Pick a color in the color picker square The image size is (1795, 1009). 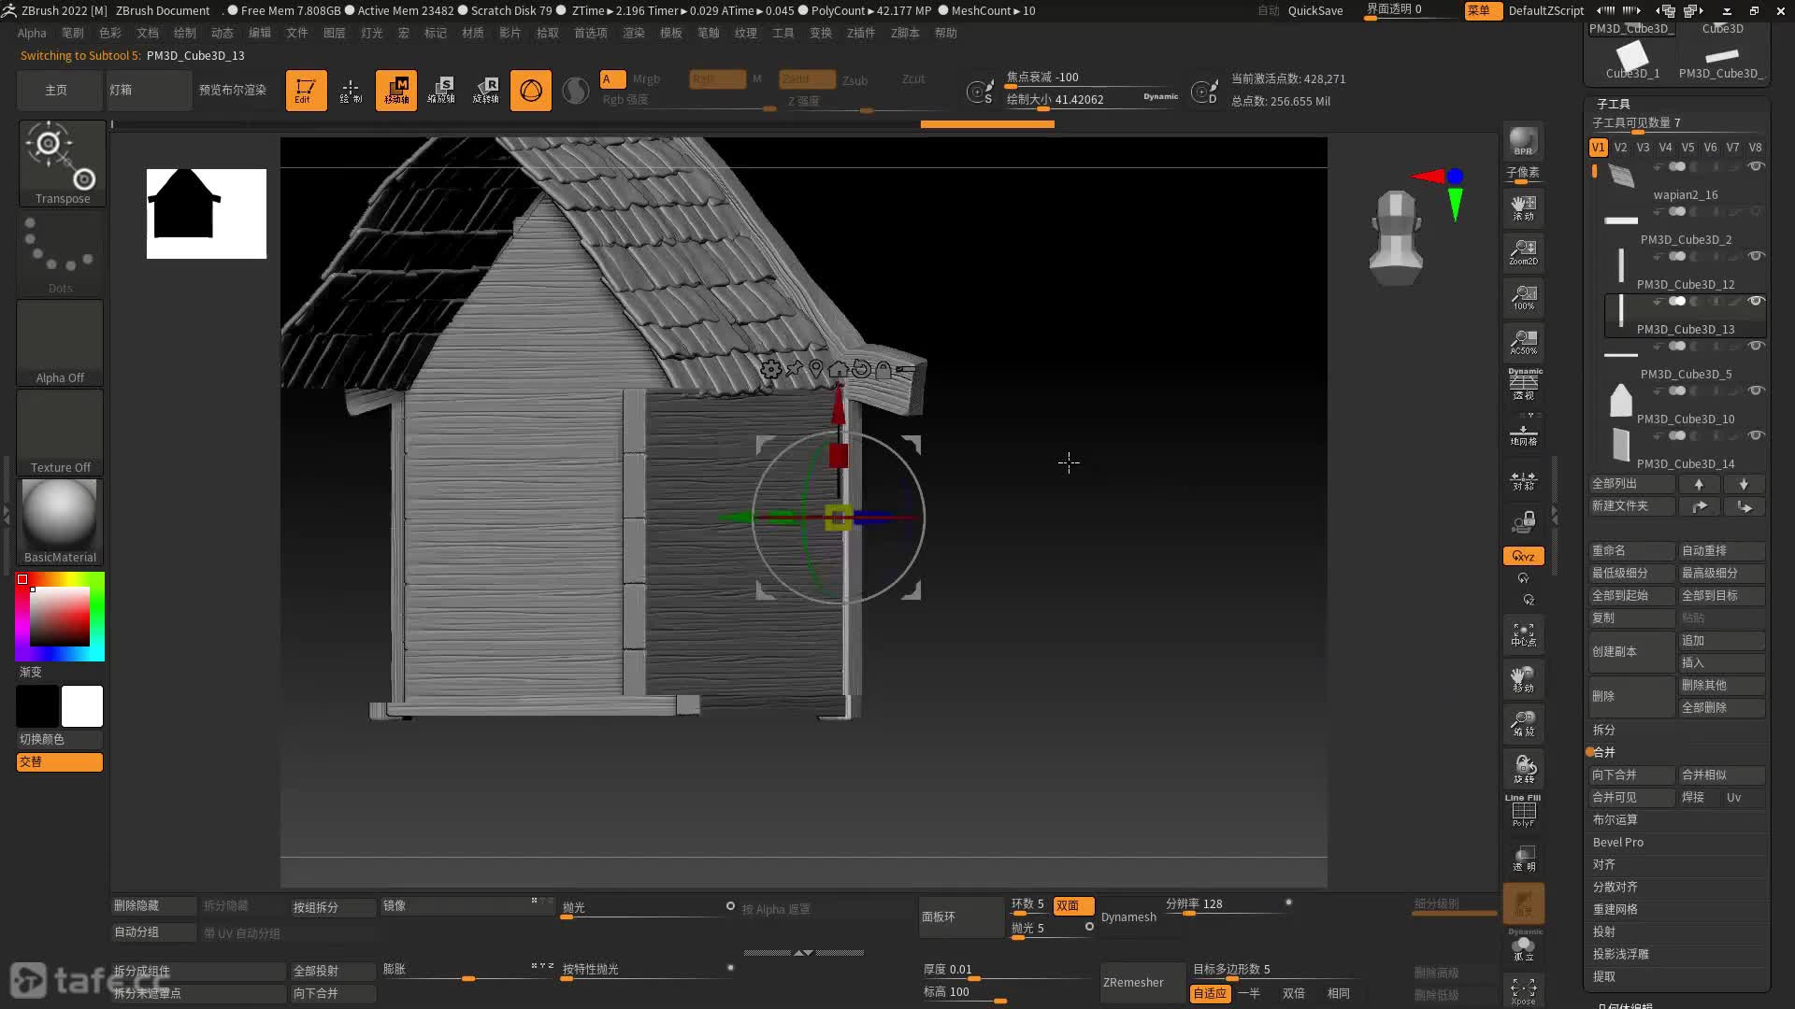60,616
